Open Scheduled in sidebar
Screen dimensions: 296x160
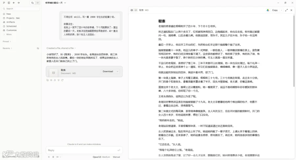(11, 26)
